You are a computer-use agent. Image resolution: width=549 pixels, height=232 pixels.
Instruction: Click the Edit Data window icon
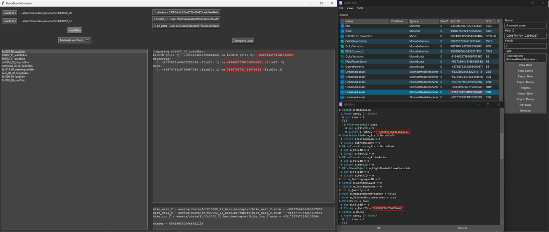[341, 105]
